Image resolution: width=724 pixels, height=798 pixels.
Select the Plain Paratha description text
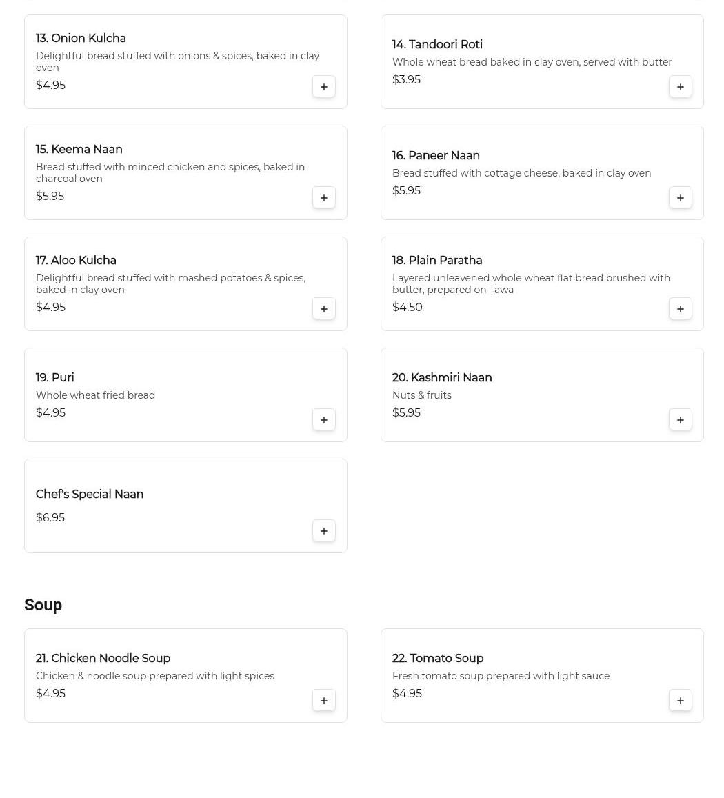[531, 283]
